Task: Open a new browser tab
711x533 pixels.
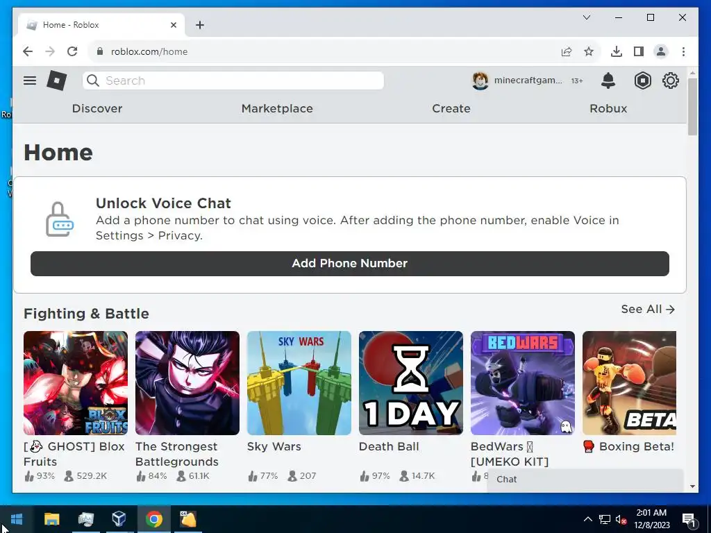Action: coord(200,25)
